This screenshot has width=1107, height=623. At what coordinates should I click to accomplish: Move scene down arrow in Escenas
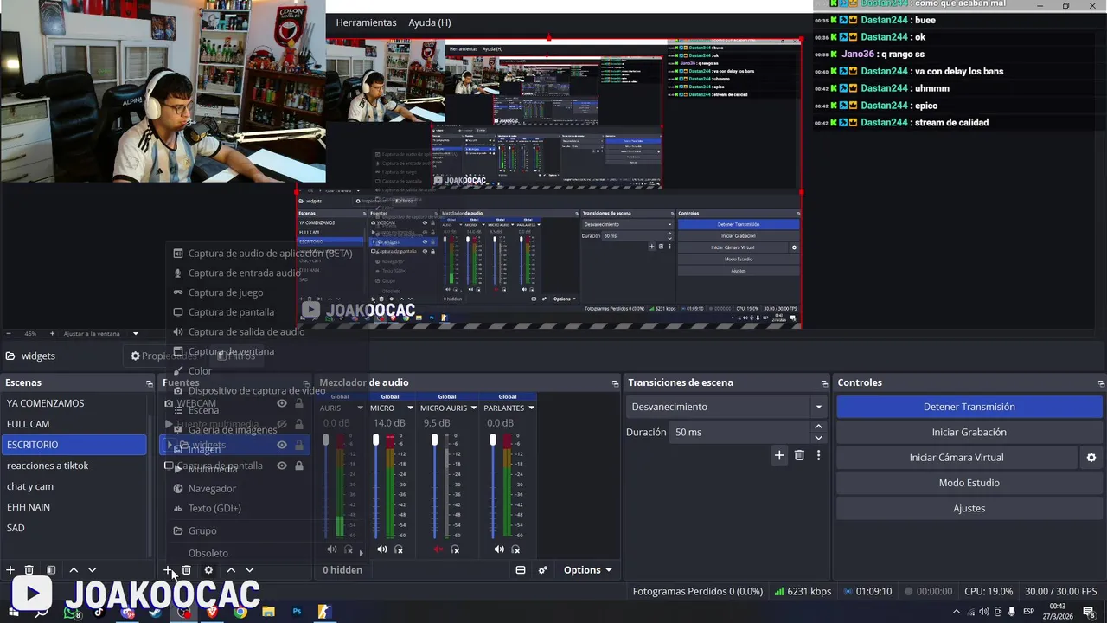pos(93,570)
